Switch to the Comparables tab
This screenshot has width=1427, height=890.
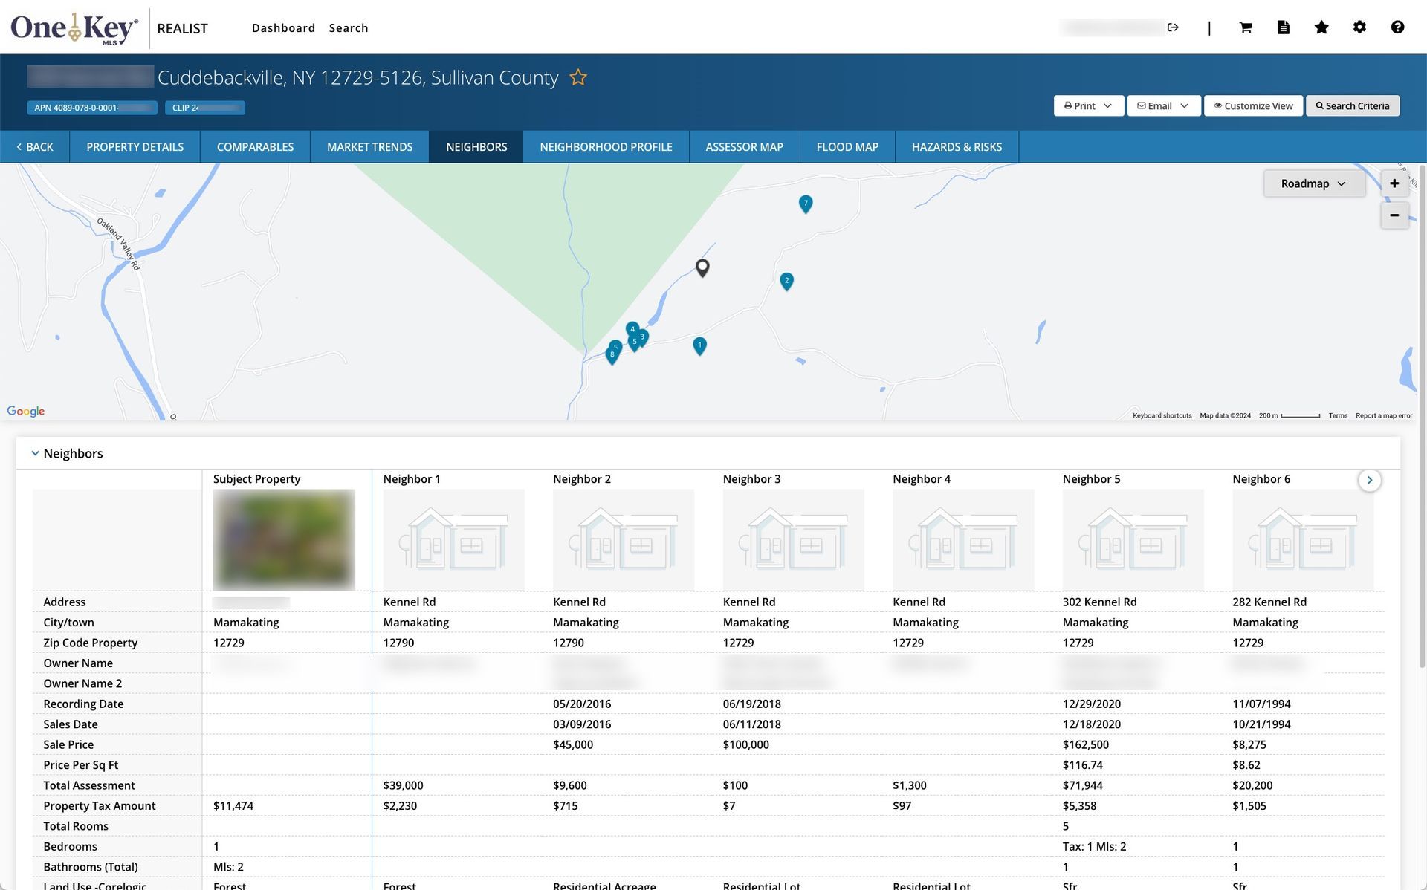(255, 147)
